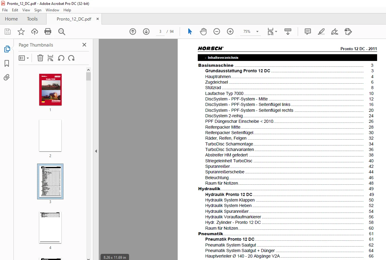Open the File menu
The image size is (386, 260).
click(x=5, y=10)
